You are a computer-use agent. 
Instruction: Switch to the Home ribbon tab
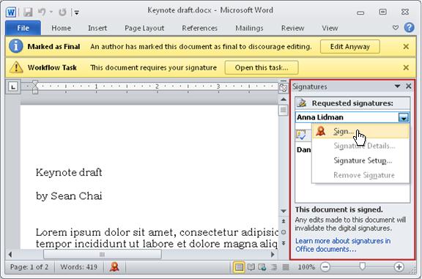pyautogui.click(x=61, y=28)
